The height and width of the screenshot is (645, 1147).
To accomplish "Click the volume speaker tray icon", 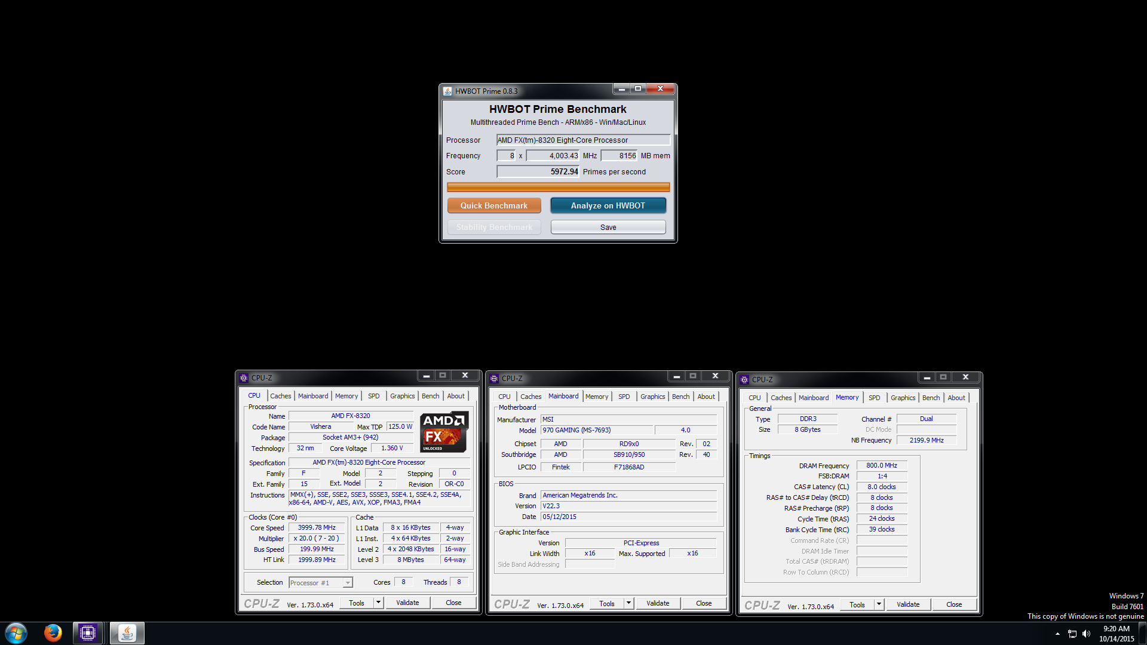I will pyautogui.click(x=1086, y=634).
